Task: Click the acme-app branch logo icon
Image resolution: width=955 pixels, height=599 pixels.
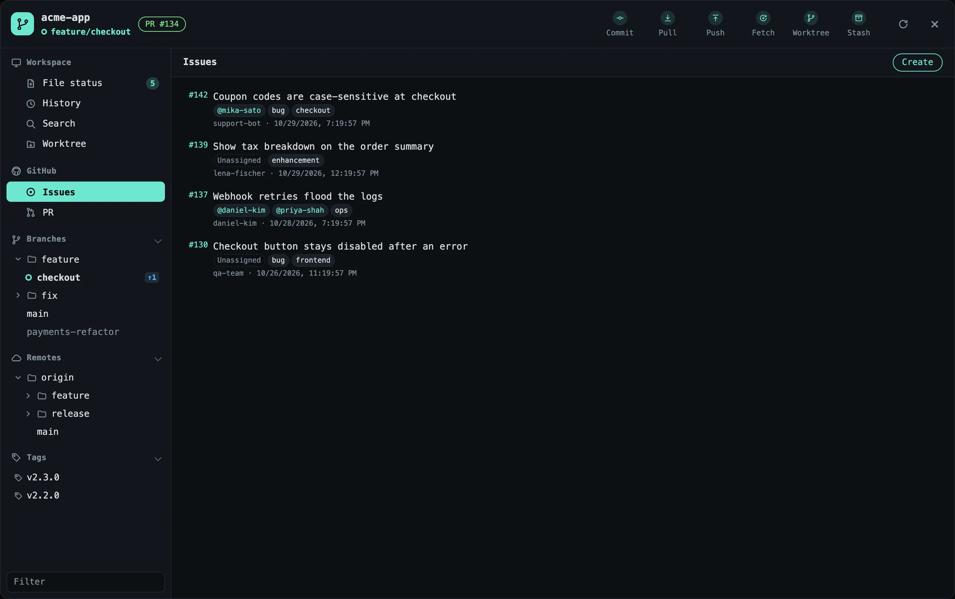Action: [x=22, y=24]
